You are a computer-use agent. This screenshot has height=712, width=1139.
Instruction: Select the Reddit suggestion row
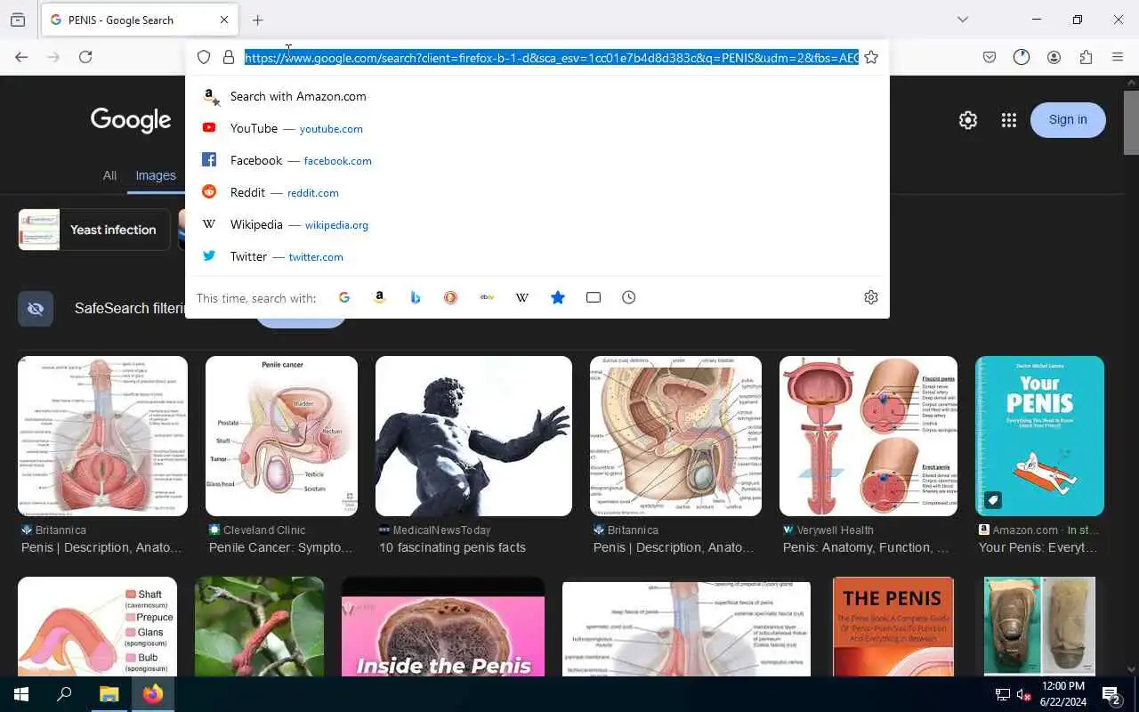pos(537,192)
